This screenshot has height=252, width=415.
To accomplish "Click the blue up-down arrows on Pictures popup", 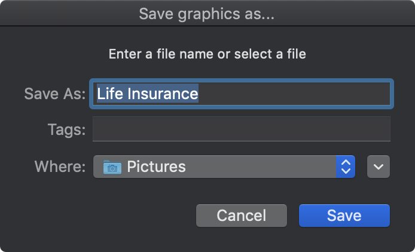I will coord(346,167).
